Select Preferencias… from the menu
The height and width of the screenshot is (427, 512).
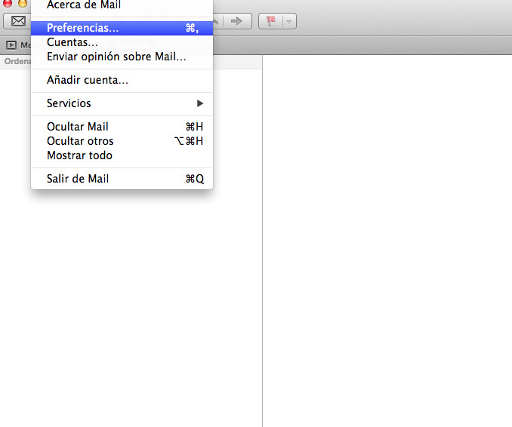pos(82,28)
